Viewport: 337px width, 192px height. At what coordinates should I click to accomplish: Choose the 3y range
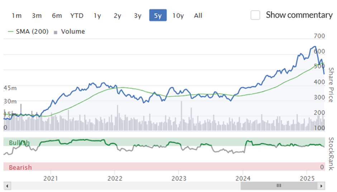pos(138,15)
